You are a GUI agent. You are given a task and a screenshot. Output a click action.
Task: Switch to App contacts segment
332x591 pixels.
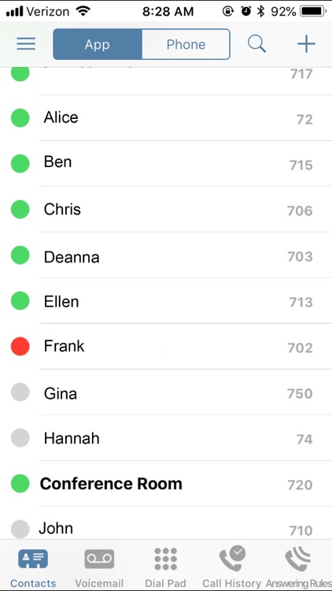point(97,44)
